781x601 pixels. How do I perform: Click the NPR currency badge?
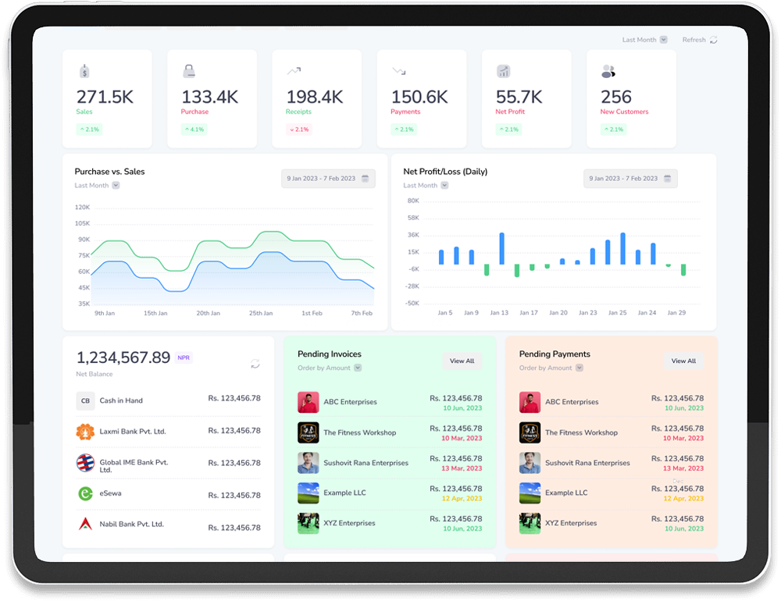[184, 357]
